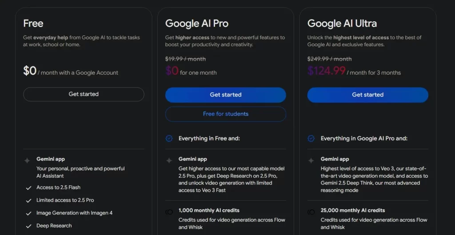This screenshot has height=235, width=455.
Task: Click Get started under Google AI Ultra
Action: pyautogui.click(x=367, y=95)
